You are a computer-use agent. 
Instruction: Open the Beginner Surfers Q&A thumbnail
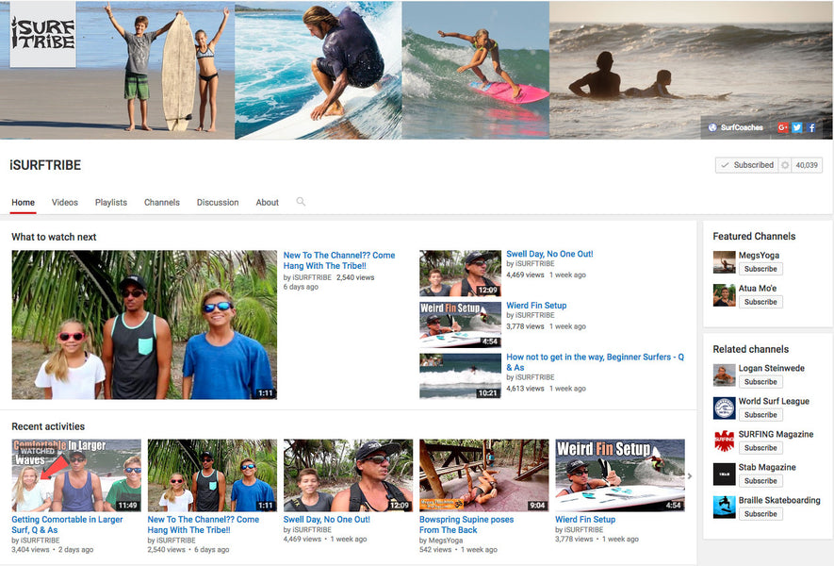pyautogui.click(x=460, y=376)
